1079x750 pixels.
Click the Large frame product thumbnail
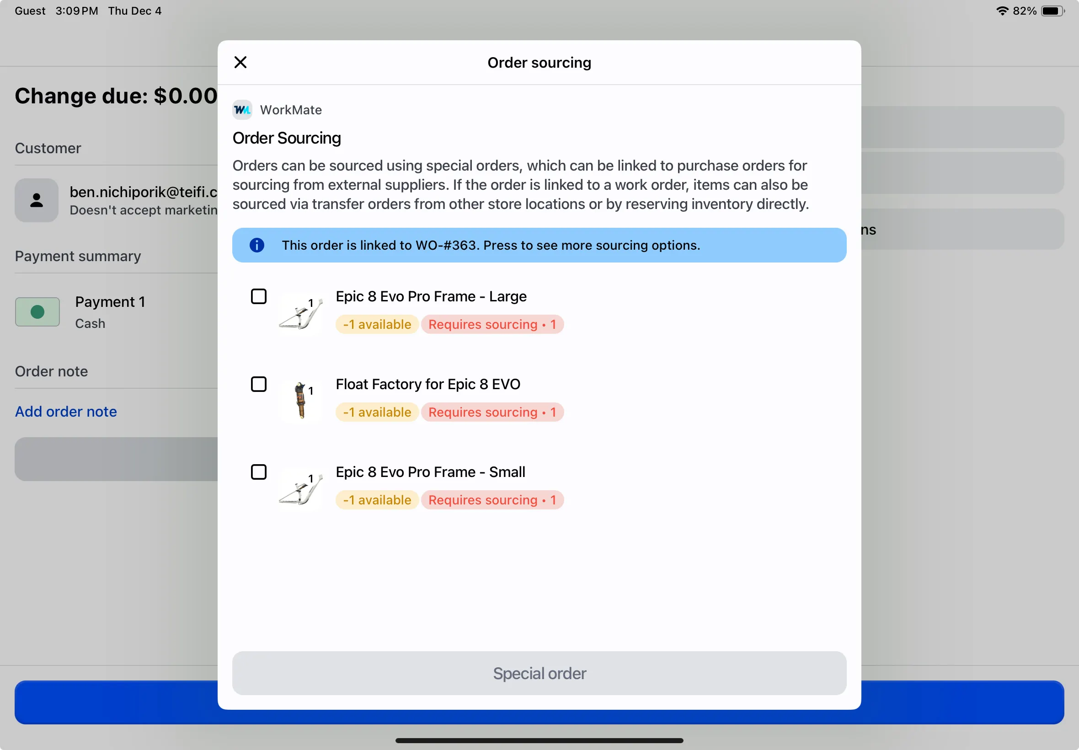[300, 313]
